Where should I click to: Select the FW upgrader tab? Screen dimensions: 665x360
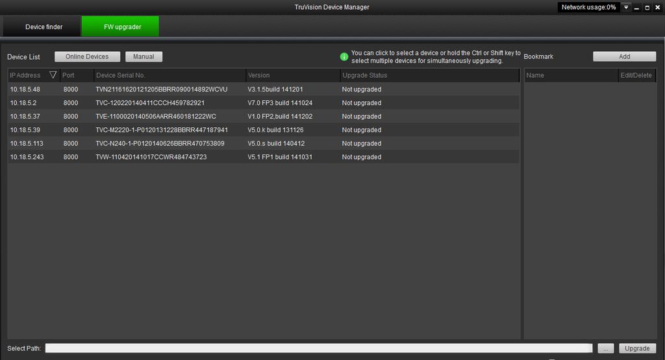pyautogui.click(x=120, y=26)
